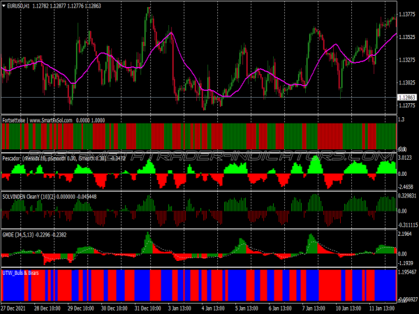The height and width of the screenshot is (314, 419).
Task: Click the magenta moving average line
Action: point(184,62)
